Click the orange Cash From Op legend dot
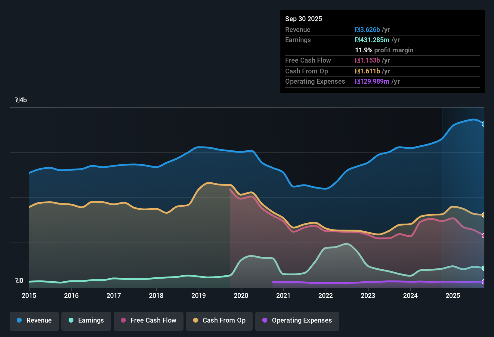Viewport: 494px width, 337px height. point(196,320)
